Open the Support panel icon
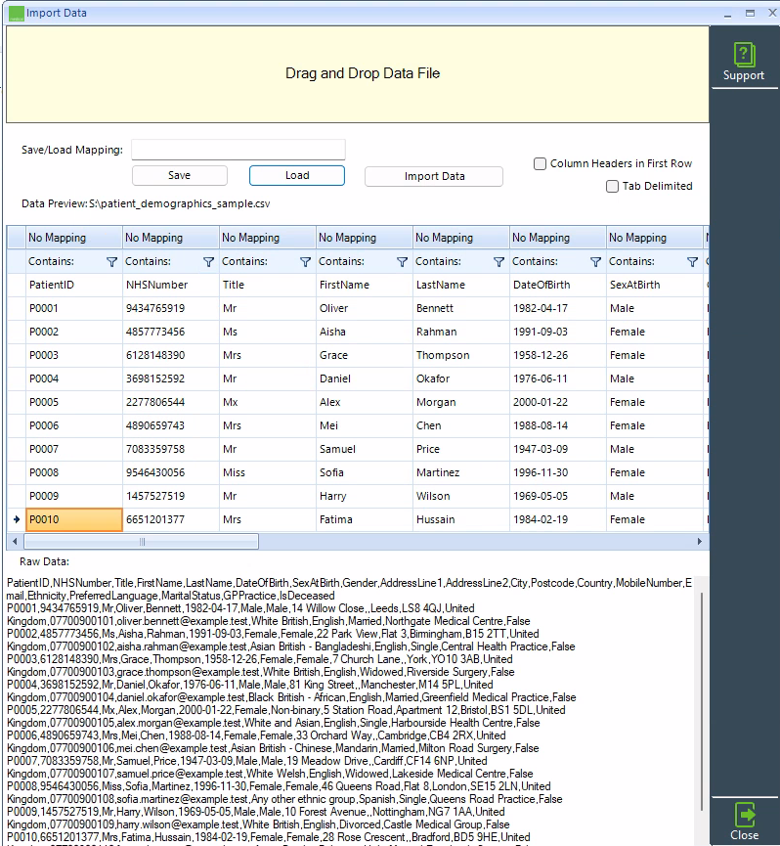 pos(743,61)
